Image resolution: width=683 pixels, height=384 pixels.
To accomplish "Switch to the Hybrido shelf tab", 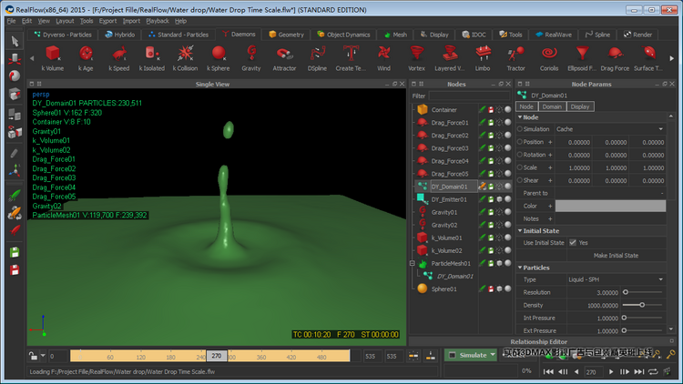I will coord(120,35).
